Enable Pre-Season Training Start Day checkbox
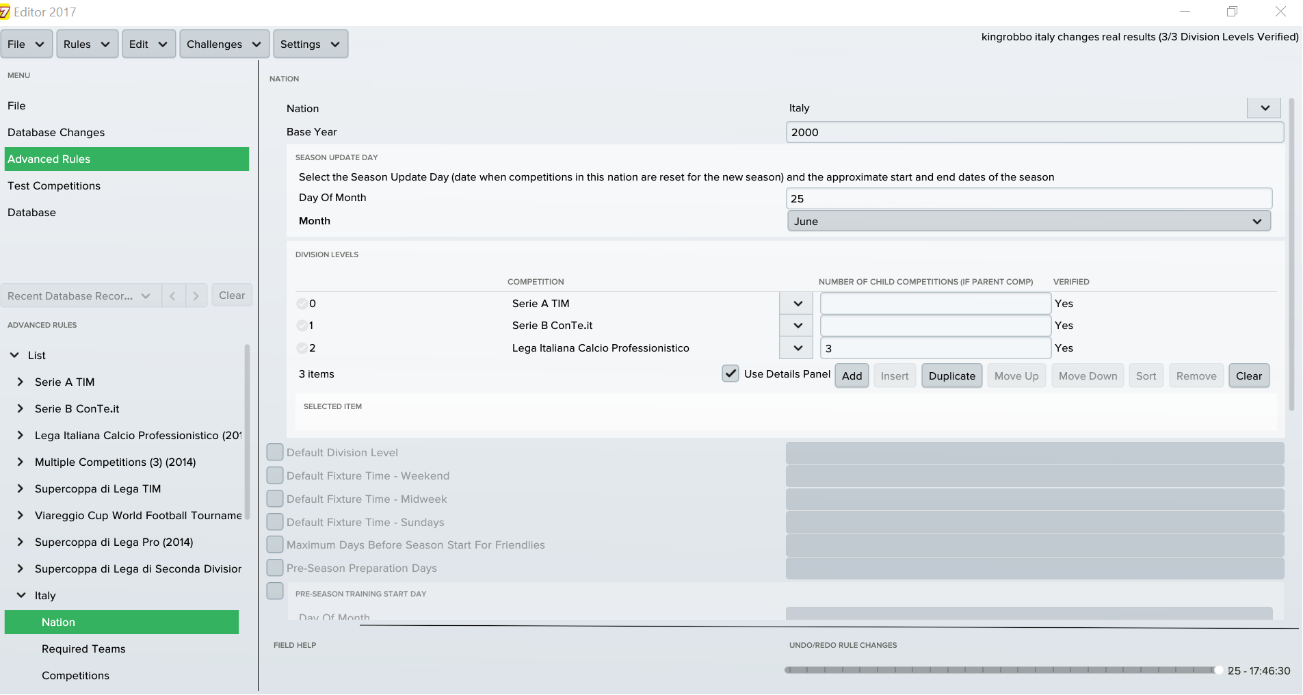The image size is (1303, 695). coord(275,591)
